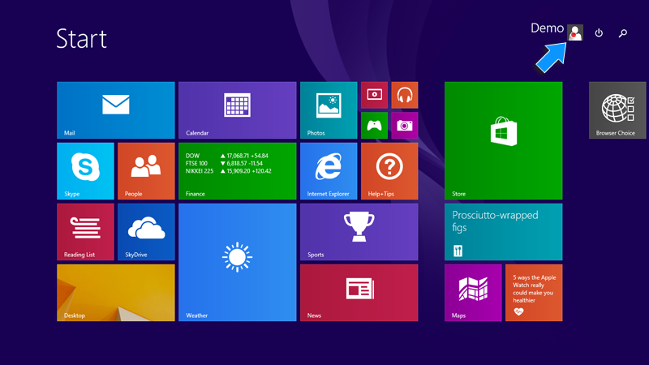Open Internet Explorer tile

pyautogui.click(x=329, y=170)
